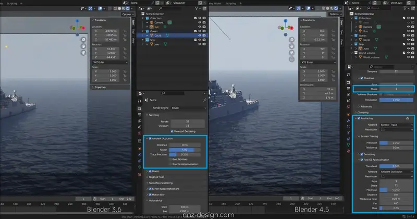This screenshot has width=417, height=219.
Task: Click the render properties tab icon in left sidebar
Action: coord(140,108)
